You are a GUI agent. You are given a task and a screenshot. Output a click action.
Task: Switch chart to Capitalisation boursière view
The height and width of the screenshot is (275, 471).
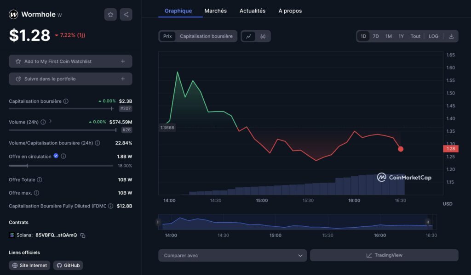(206, 36)
